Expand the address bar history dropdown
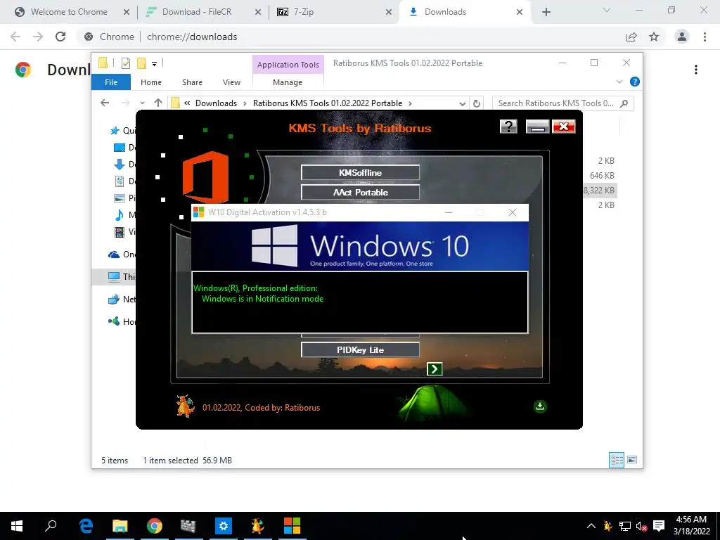 [x=463, y=103]
